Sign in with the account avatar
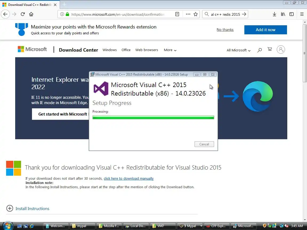The width and height of the screenshot is (307, 230). click(x=281, y=50)
